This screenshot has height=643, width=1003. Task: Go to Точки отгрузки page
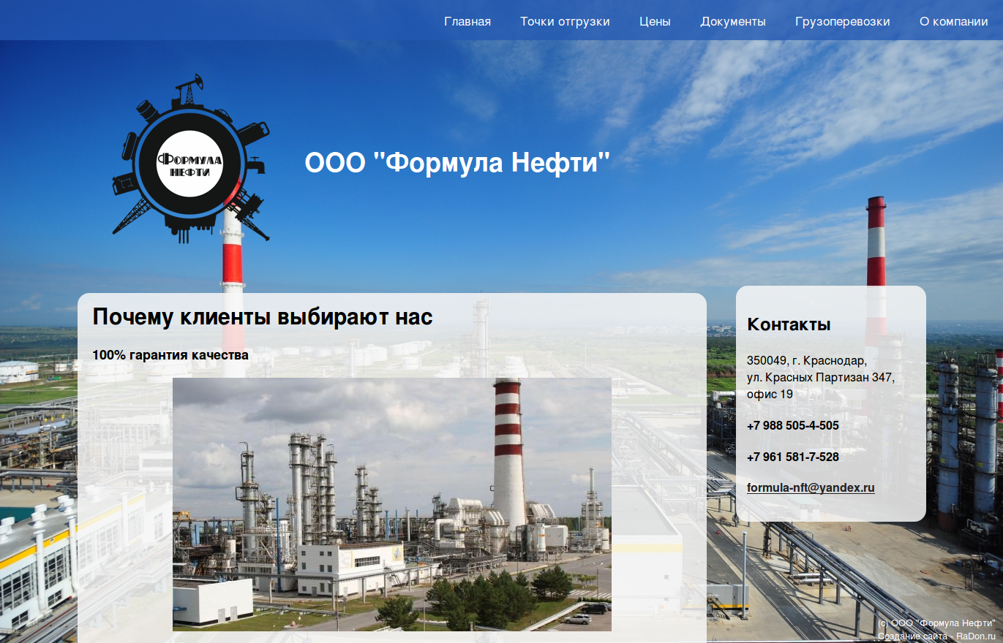565,21
